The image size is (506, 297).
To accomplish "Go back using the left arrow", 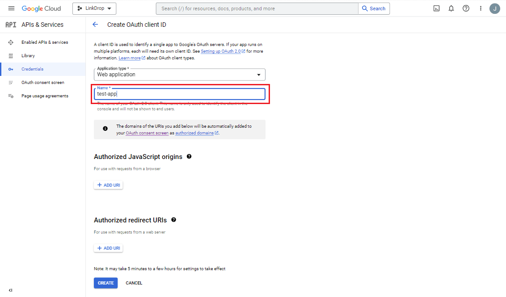I will coord(95,25).
